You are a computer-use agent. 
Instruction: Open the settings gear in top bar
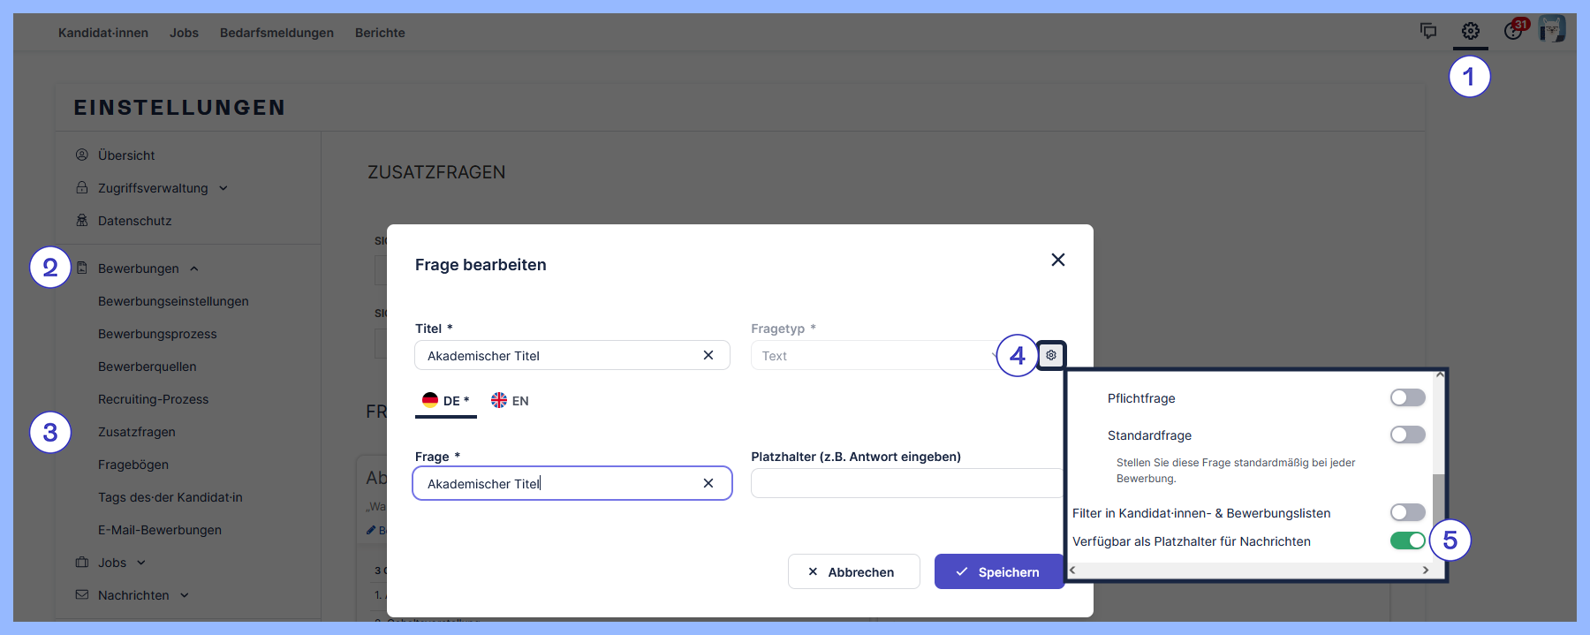click(1470, 32)
